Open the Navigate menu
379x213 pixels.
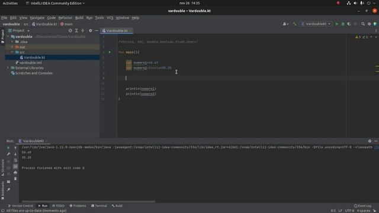pyautogui.click(x=37, y=18)
